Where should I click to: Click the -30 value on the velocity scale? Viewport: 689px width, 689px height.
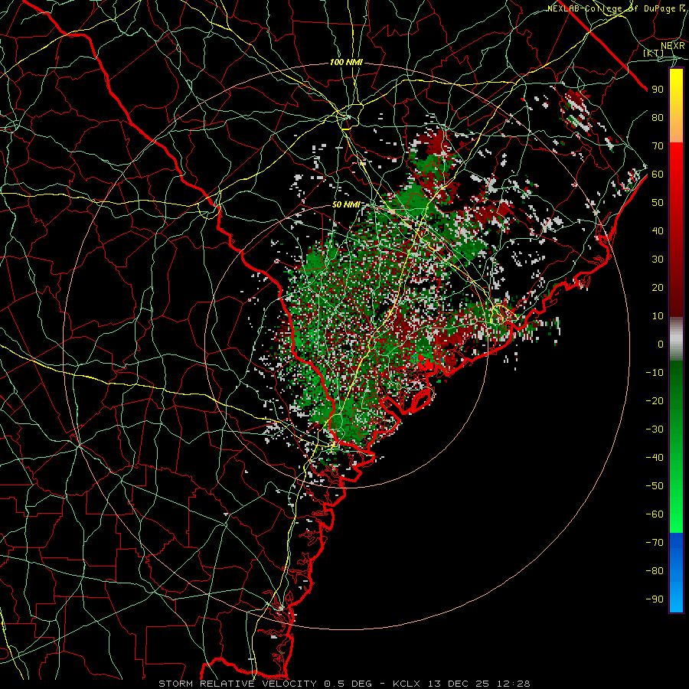click(655, 429)
